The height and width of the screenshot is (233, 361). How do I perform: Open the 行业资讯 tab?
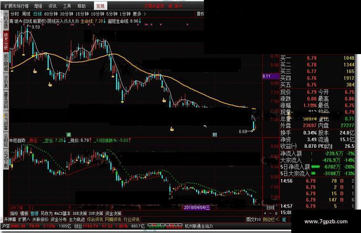click(131, 220)
